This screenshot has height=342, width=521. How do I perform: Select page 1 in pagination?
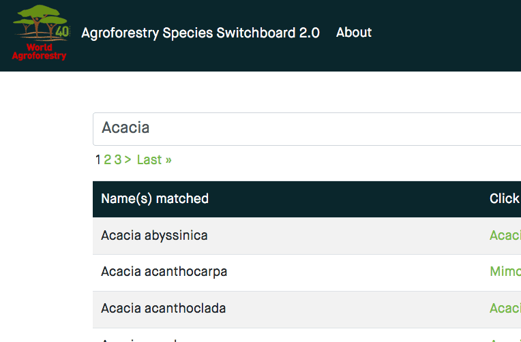[98, 160]
